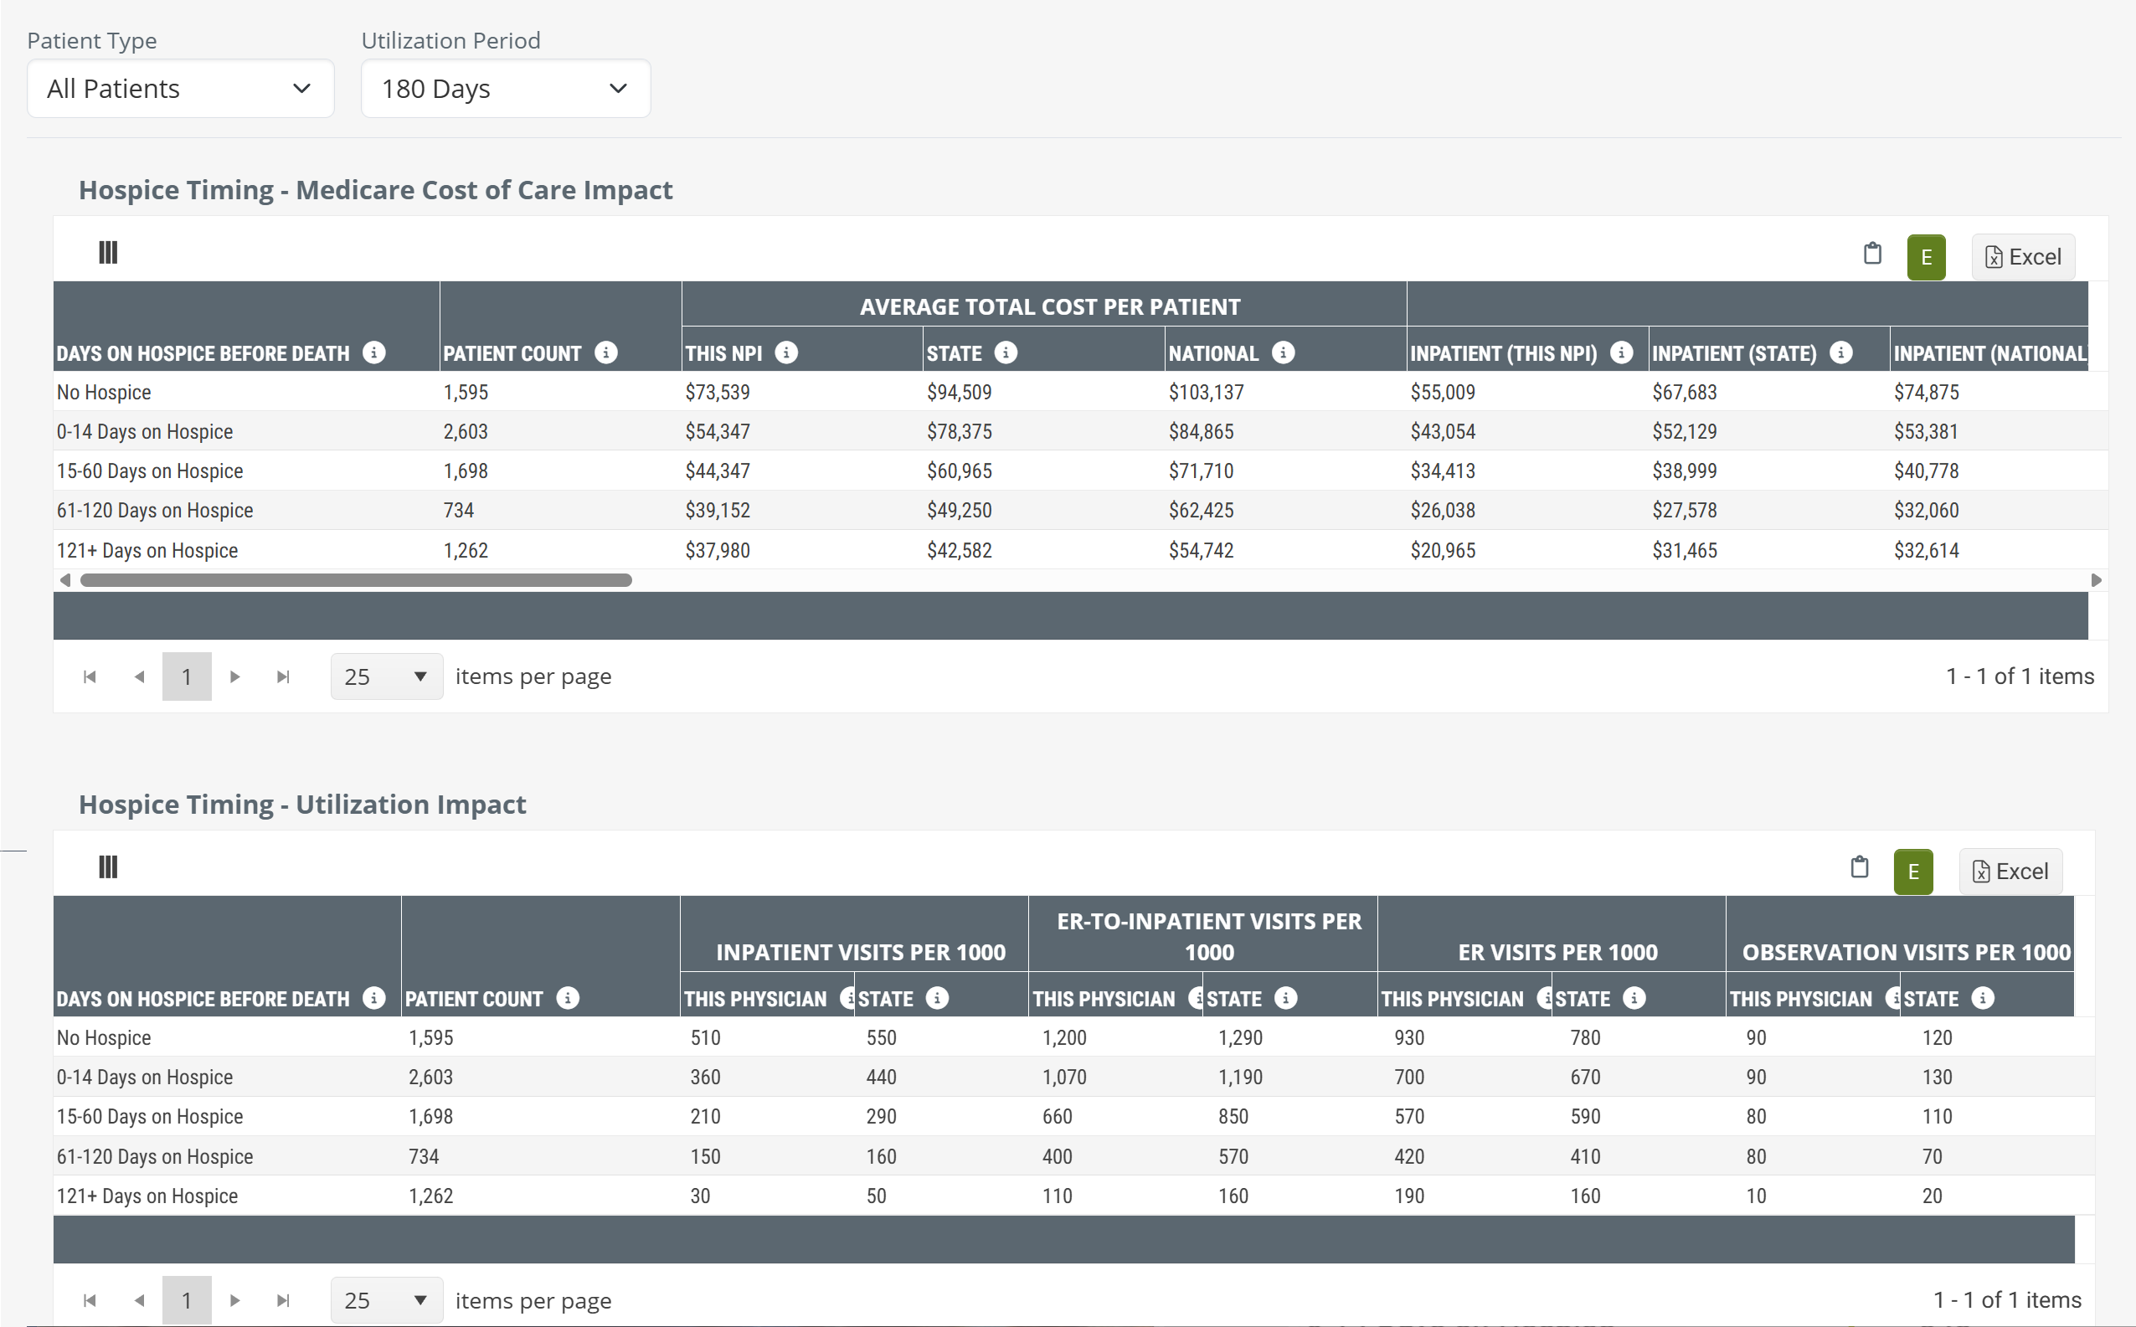Click info icon beside INPATIENT (STATE) header
Viewport: 2136px width, 1327px height.
point(1840,352)
